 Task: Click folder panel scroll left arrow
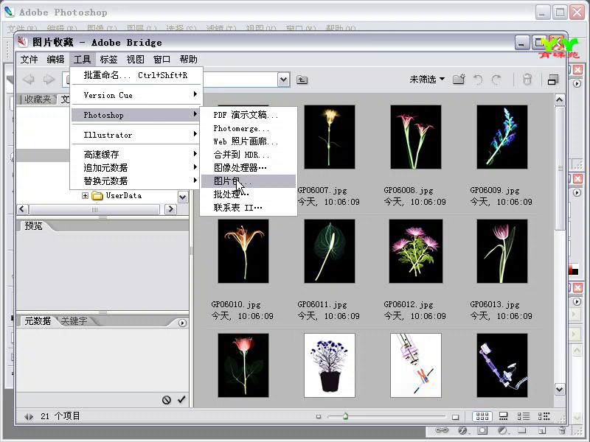pyautogui.click(x=22, y=209)
